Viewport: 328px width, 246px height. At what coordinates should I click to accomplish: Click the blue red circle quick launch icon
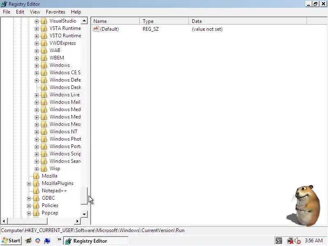point(38,241)
